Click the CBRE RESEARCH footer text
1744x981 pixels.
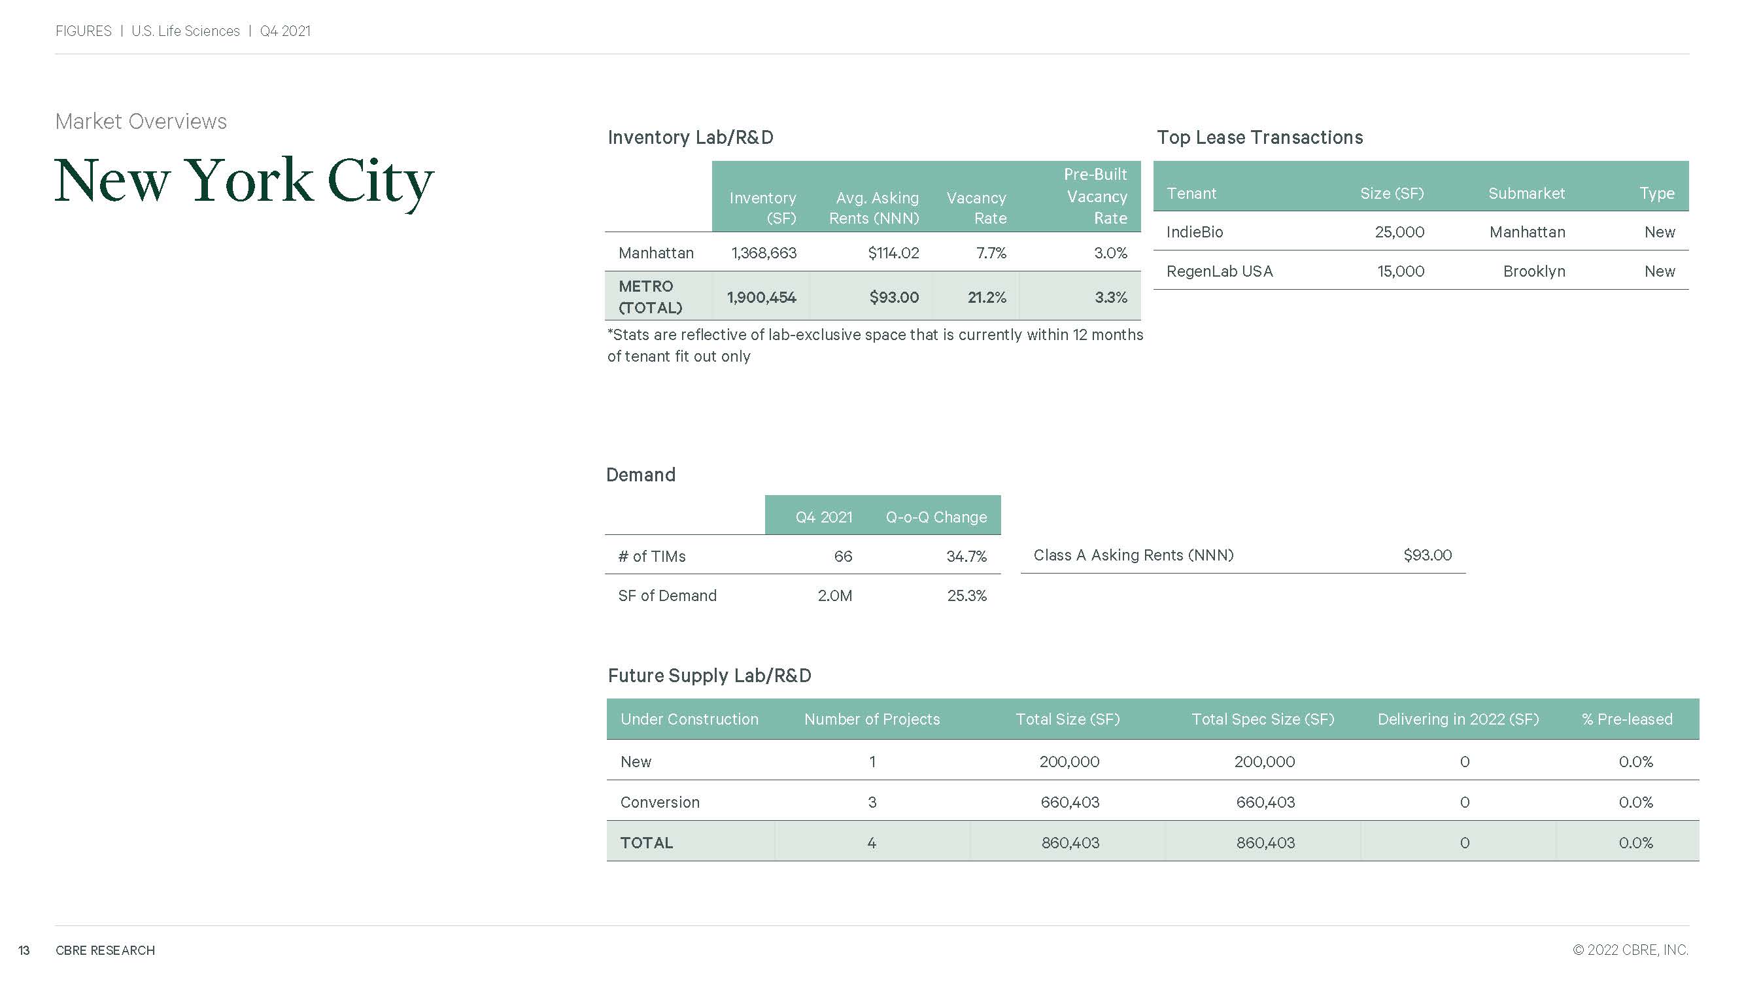click(105, 950)
